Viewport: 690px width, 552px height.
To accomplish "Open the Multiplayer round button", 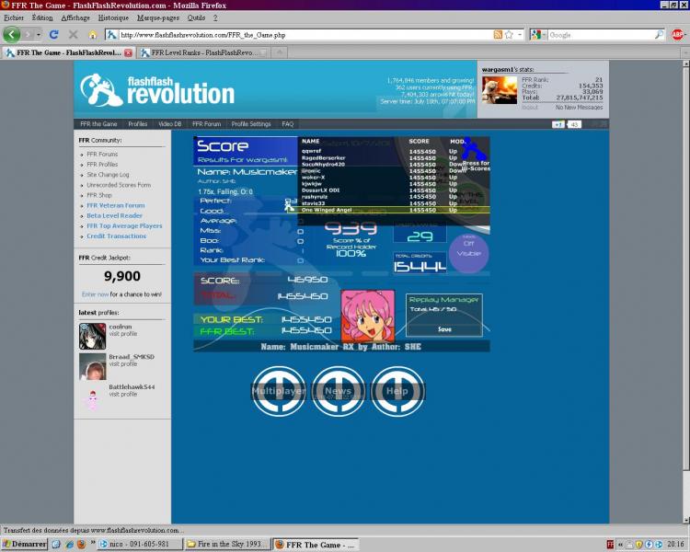I will pos(279,391).
